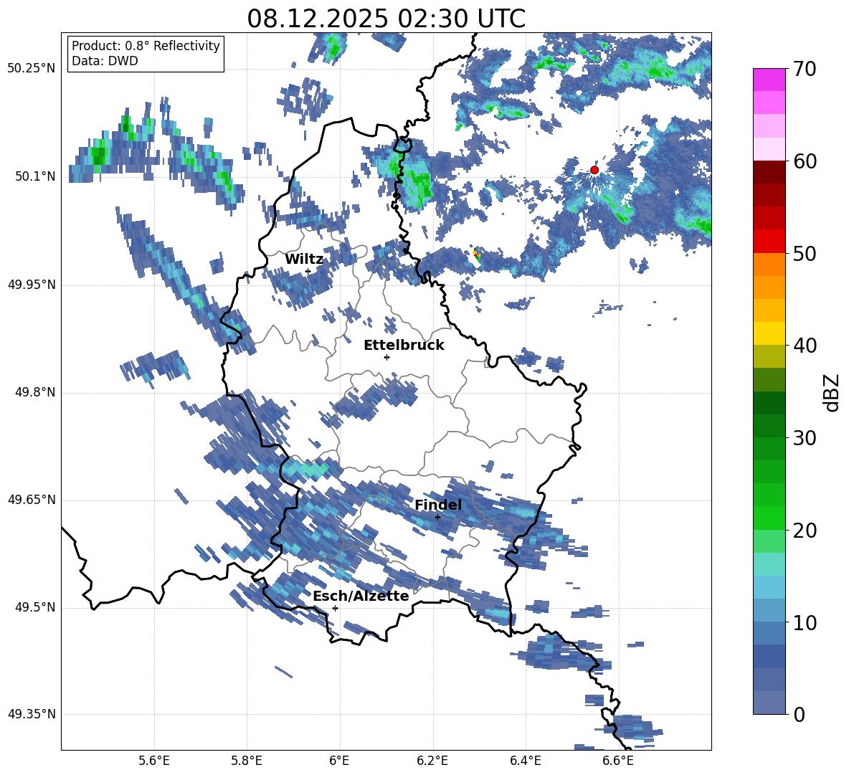Click the 10 colorbar tick label
The image size is (849, 775).
click(x=804, y=622)
